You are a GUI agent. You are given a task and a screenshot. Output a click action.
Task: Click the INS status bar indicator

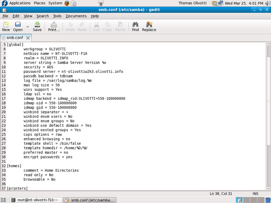255,194
